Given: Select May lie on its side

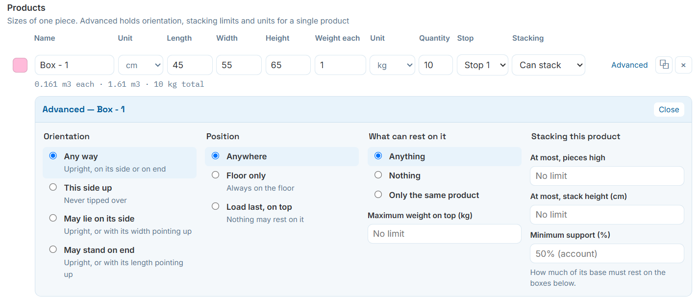Looking at the screenshot, I should [x=53, y=218].
